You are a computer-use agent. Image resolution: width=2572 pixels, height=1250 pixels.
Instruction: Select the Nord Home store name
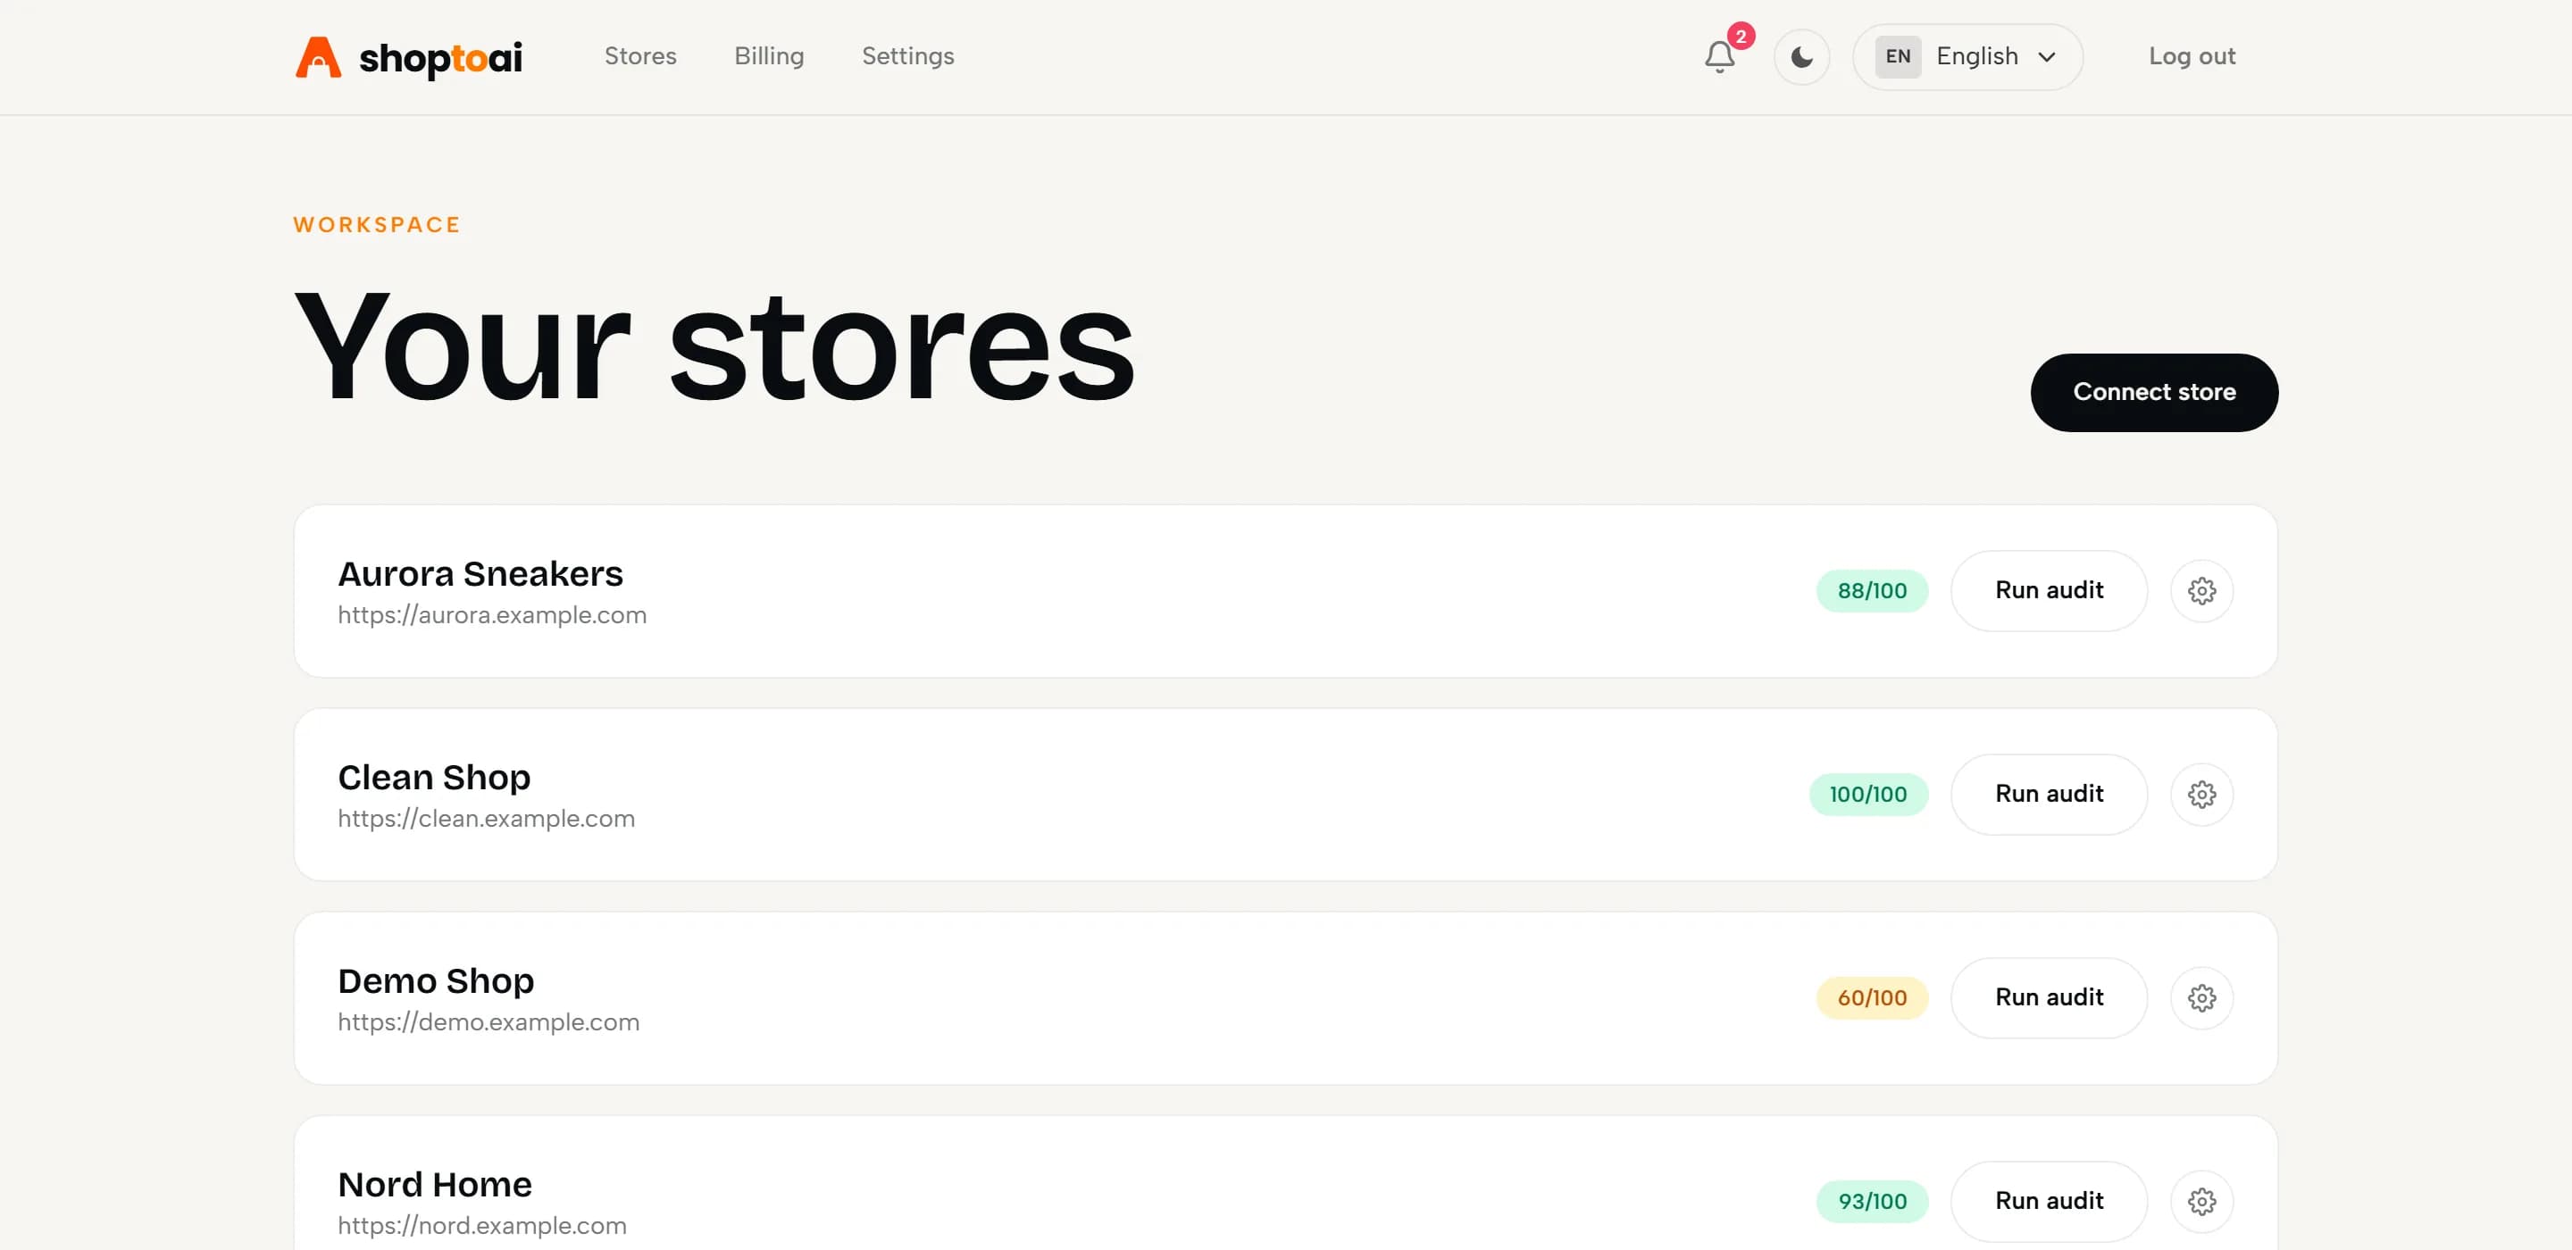[435, 1184]
